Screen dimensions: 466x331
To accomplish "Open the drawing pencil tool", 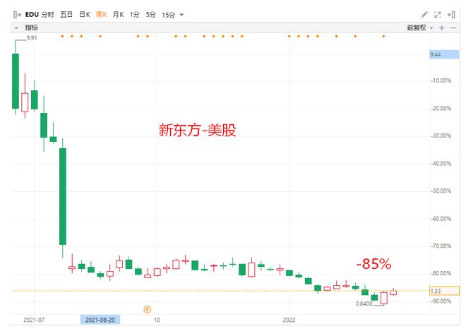I will click(x=424, y=15).
